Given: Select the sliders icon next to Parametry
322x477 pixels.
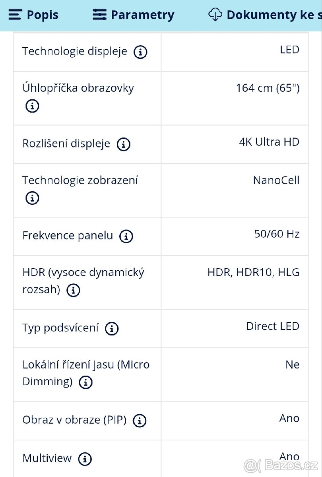Looking at the screenshot, I should tap(100, 15).
